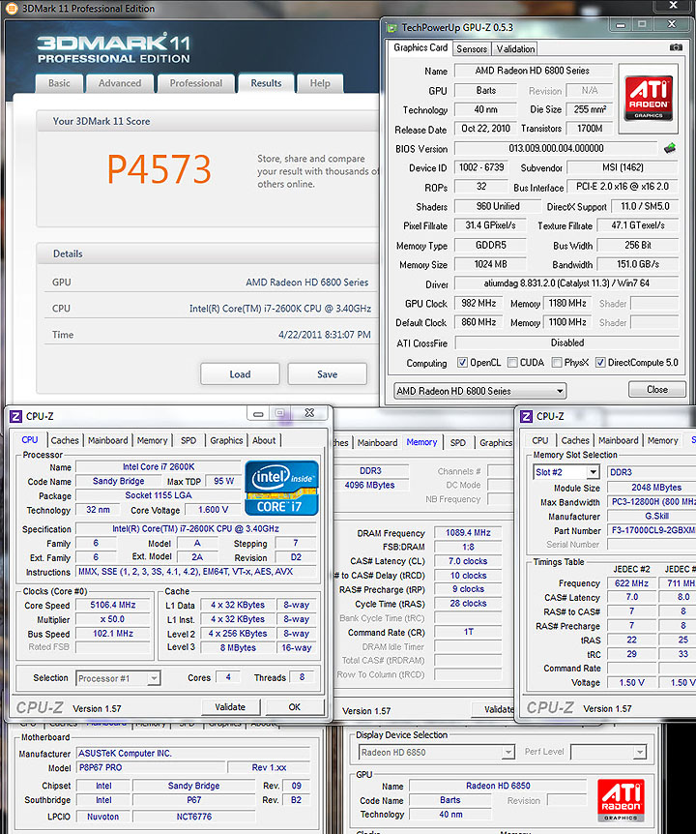Click the motherboard model P8P67 PRO field
This screenshot has width=696, height=834.
pos(151,767)
